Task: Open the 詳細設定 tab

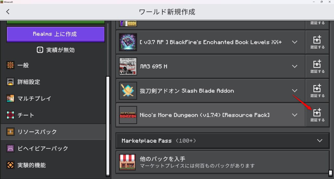Action: [x=53, y=82]
